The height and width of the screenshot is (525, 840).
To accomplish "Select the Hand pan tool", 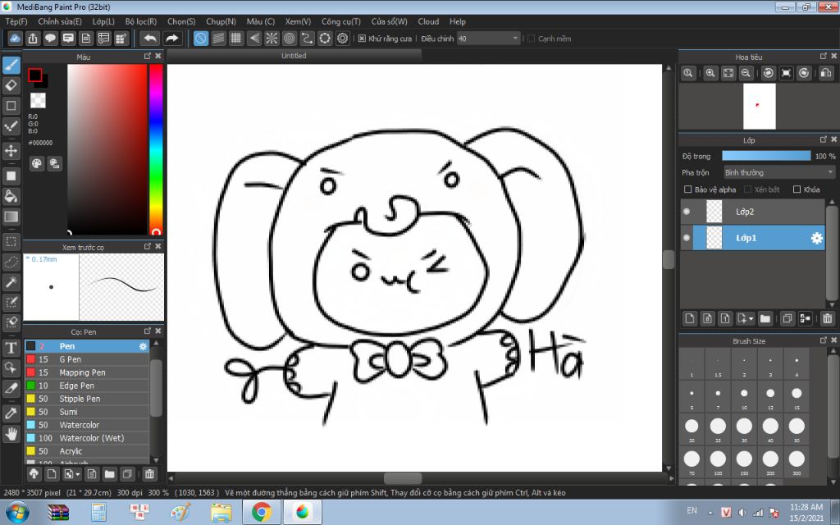I will click(x=11, y=433).
